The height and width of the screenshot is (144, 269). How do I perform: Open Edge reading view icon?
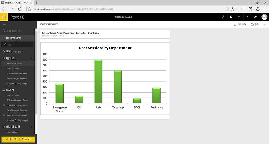point(227,9)
